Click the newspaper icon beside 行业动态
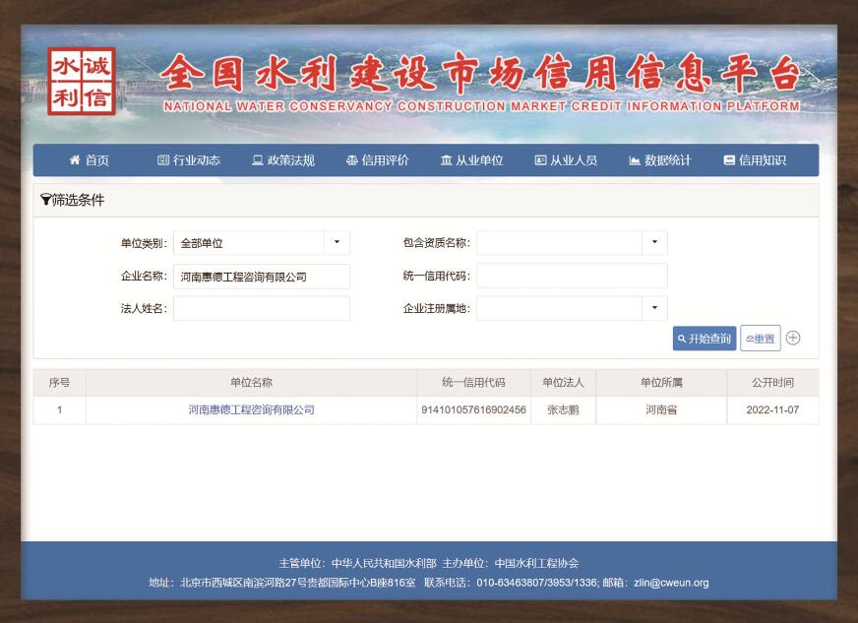858x623 pixels. (x=163, y=159)
